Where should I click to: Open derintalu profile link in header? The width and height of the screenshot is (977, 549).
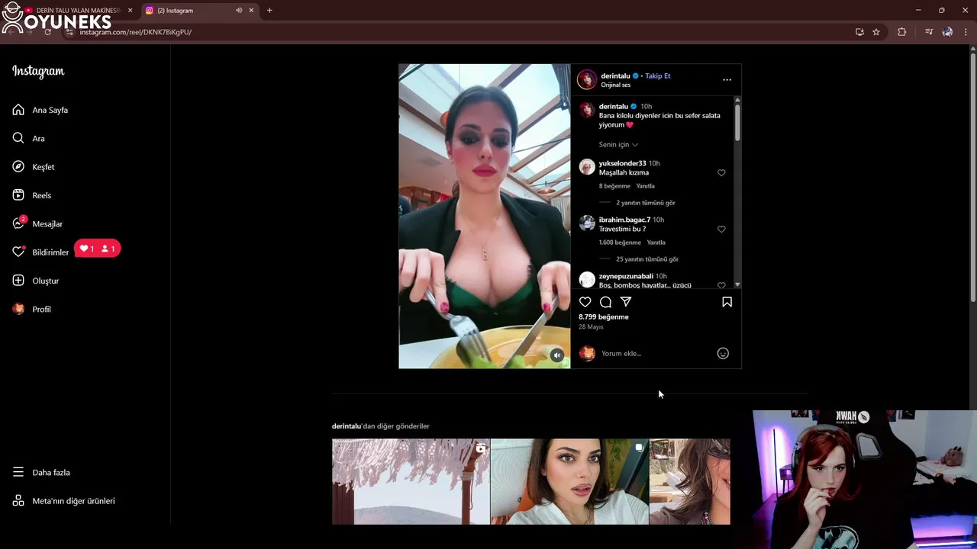(x=615, y=75)
